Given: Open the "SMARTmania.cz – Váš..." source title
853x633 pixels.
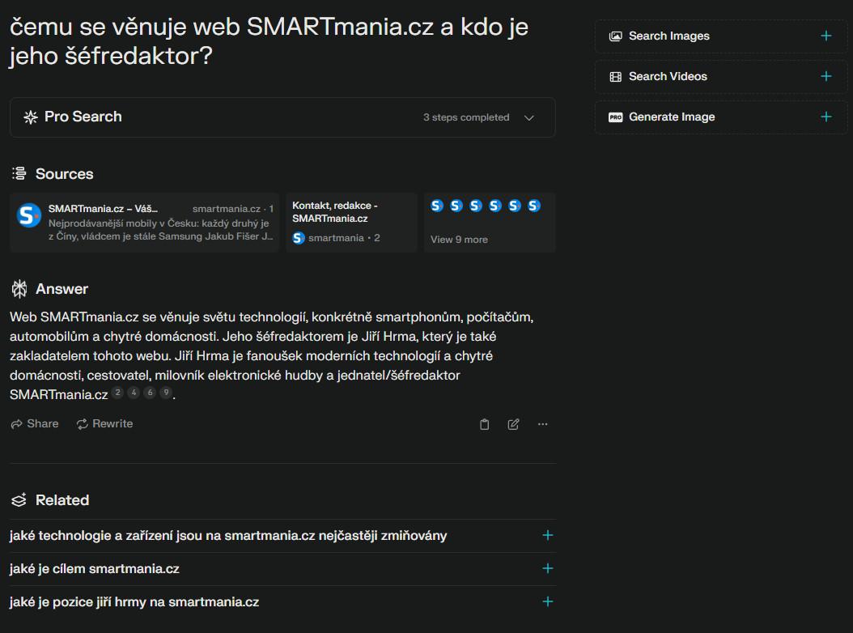Looking at the screenshot, I should click(x=103, y=209).
